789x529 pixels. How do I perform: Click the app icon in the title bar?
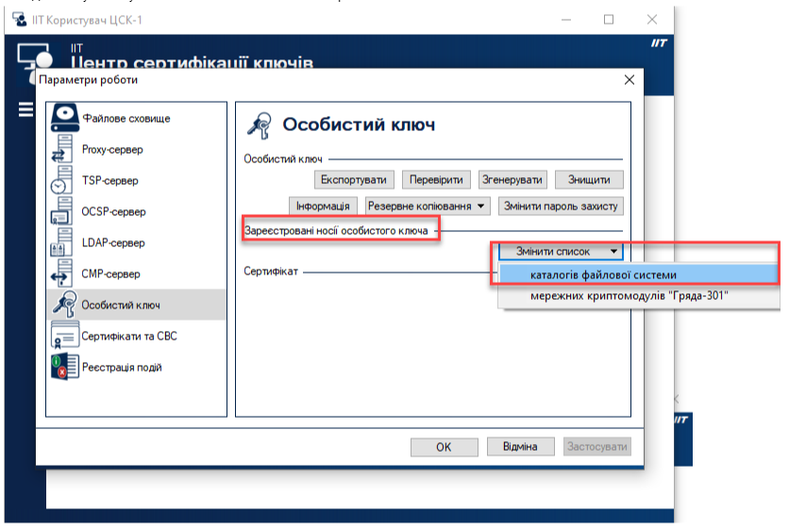[x=20, y=20]
